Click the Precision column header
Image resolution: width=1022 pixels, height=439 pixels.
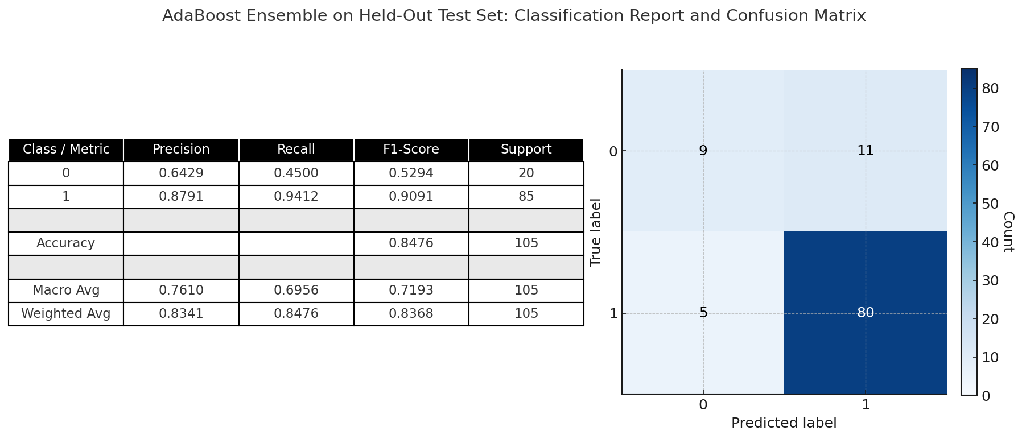pos(181,150)
